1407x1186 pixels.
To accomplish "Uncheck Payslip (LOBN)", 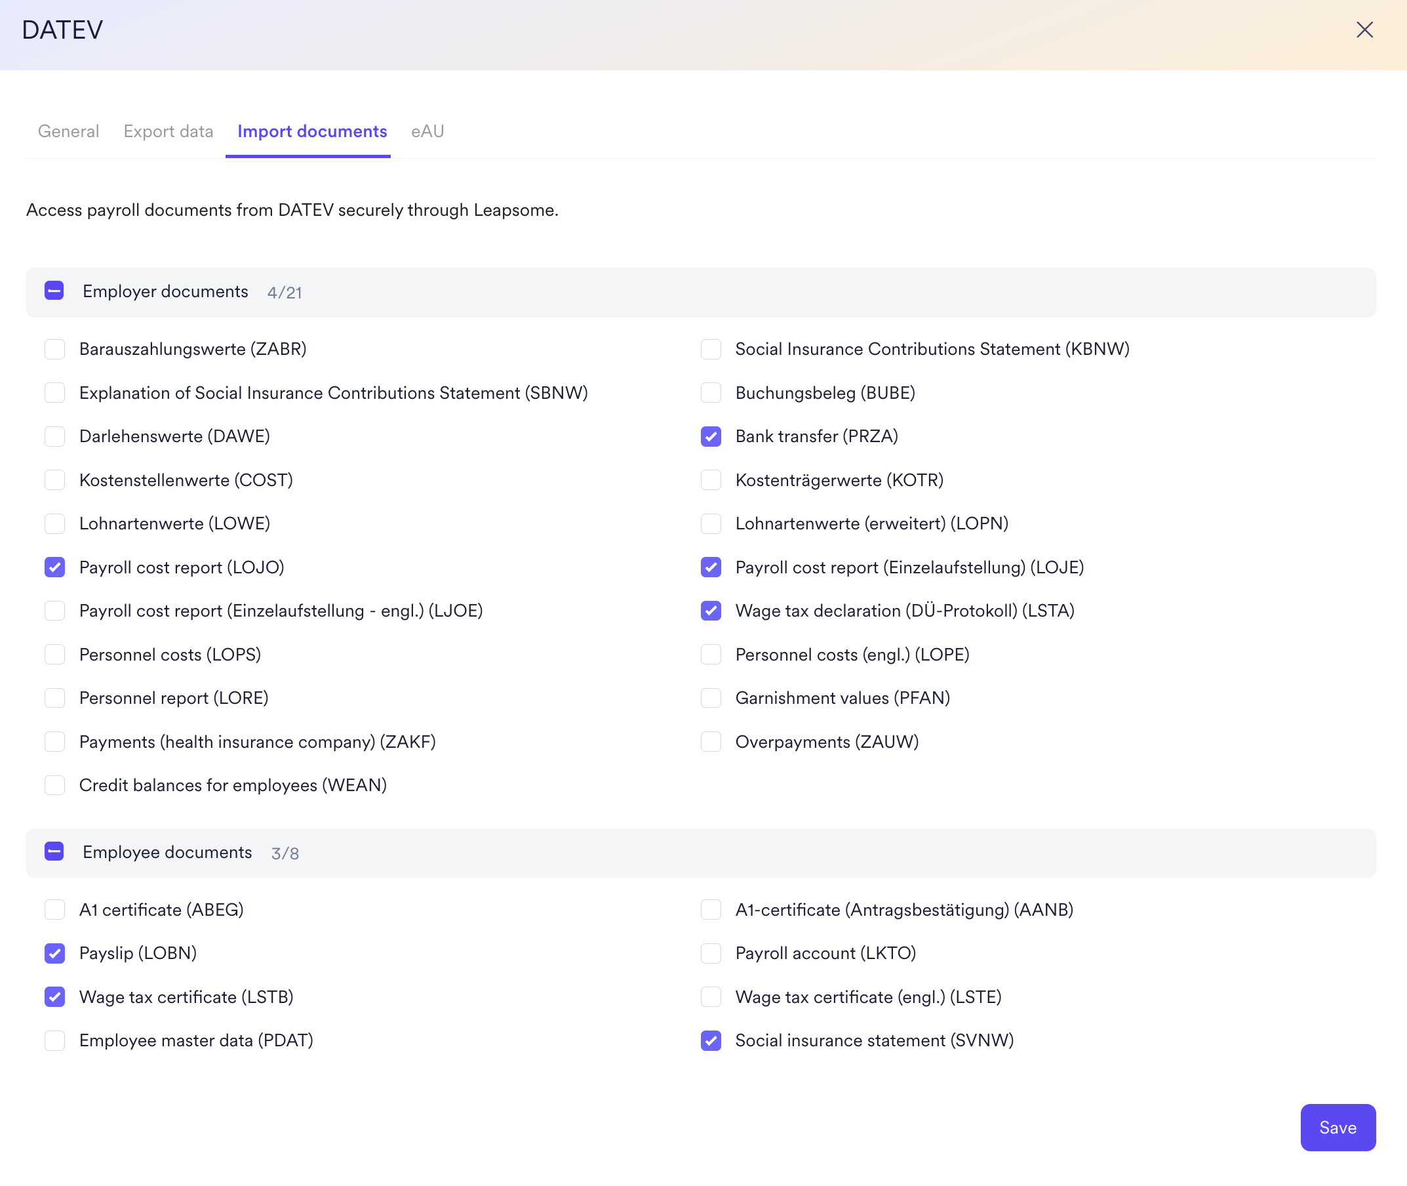I will coord(54,953).
